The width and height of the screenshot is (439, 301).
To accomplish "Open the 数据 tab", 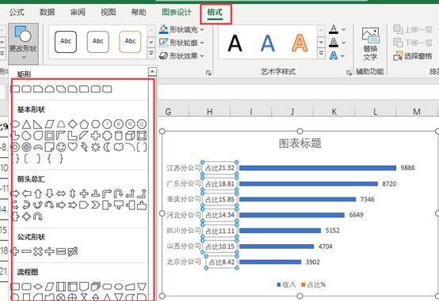I will tap(47, 12).
